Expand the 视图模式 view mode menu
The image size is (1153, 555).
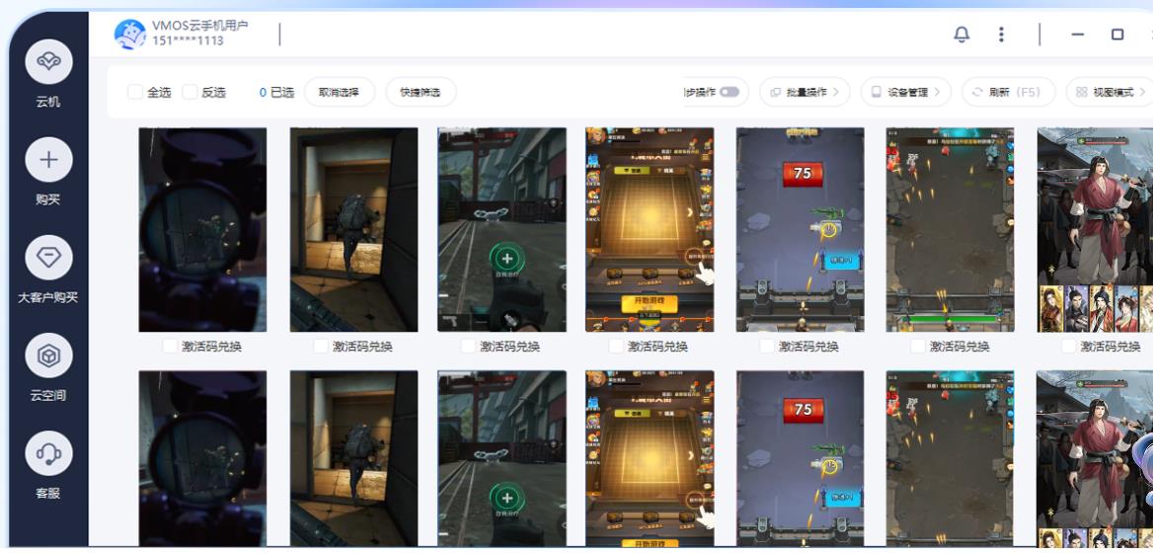click(x=1110, y=93)
